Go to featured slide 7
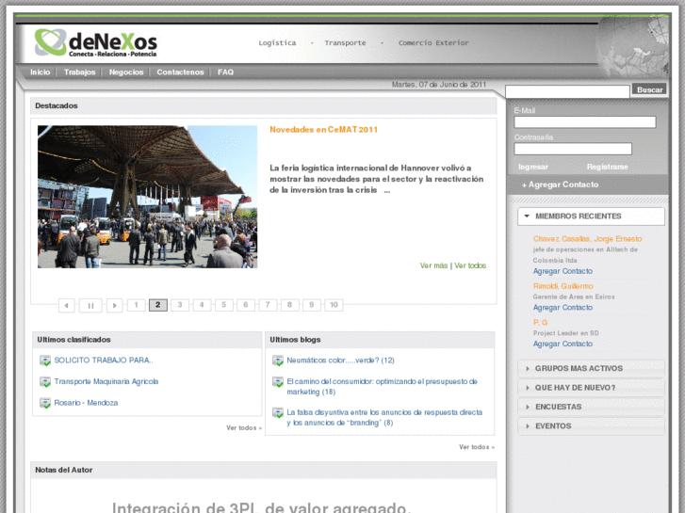685x513 pixels. click(268, 305)
